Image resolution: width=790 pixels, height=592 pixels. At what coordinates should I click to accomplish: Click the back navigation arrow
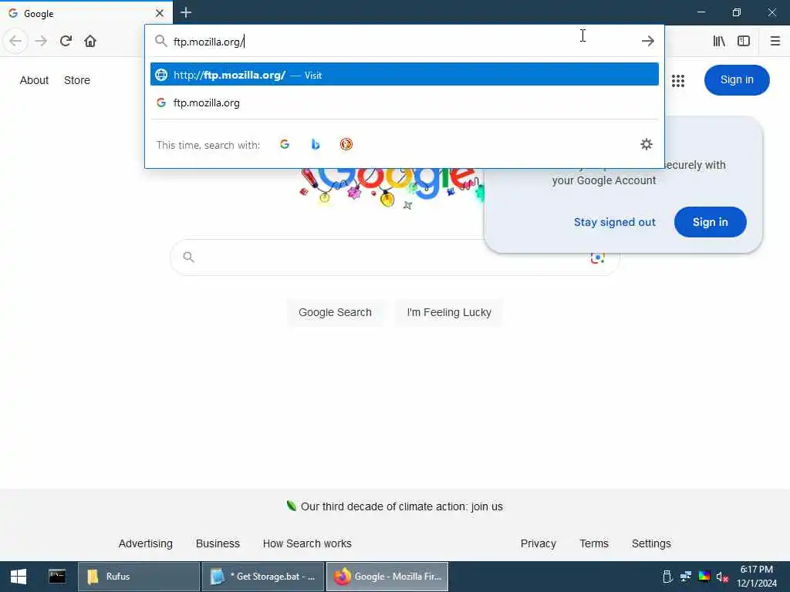(15, 41)
